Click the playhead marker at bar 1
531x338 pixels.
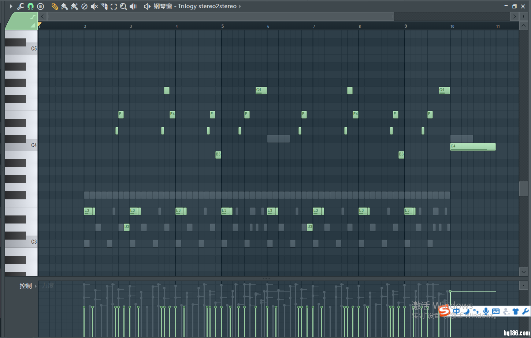pyautogui.click(x=40, y=24)
